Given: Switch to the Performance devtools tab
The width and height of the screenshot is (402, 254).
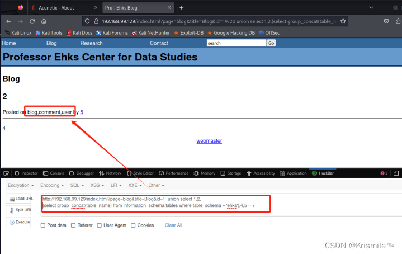Looking at the screenshot, I should (x=173, y=173).
